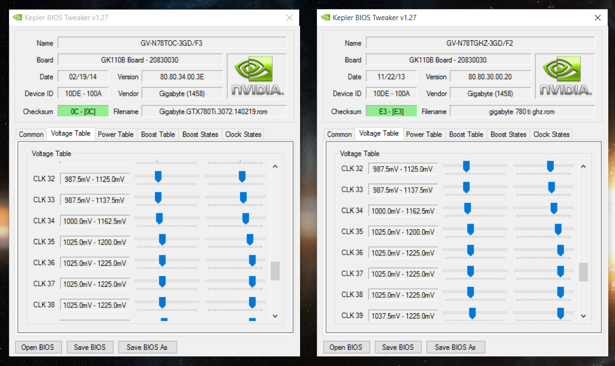
Task: Select Voltage Table tab in the GV-N78TOC window
Action: pos(70,133)
